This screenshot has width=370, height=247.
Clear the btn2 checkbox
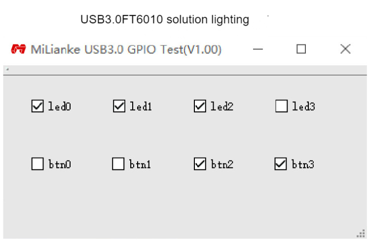point(200,164)
